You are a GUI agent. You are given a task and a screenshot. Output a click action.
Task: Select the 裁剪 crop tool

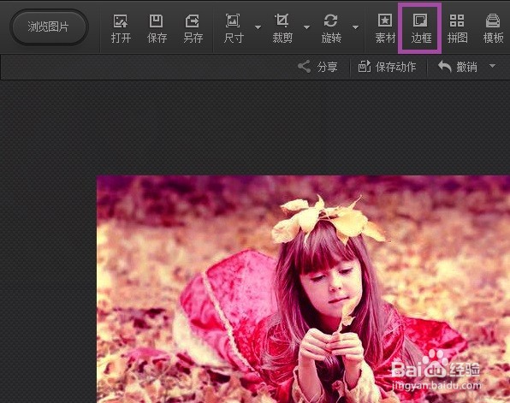click(282, 28)
